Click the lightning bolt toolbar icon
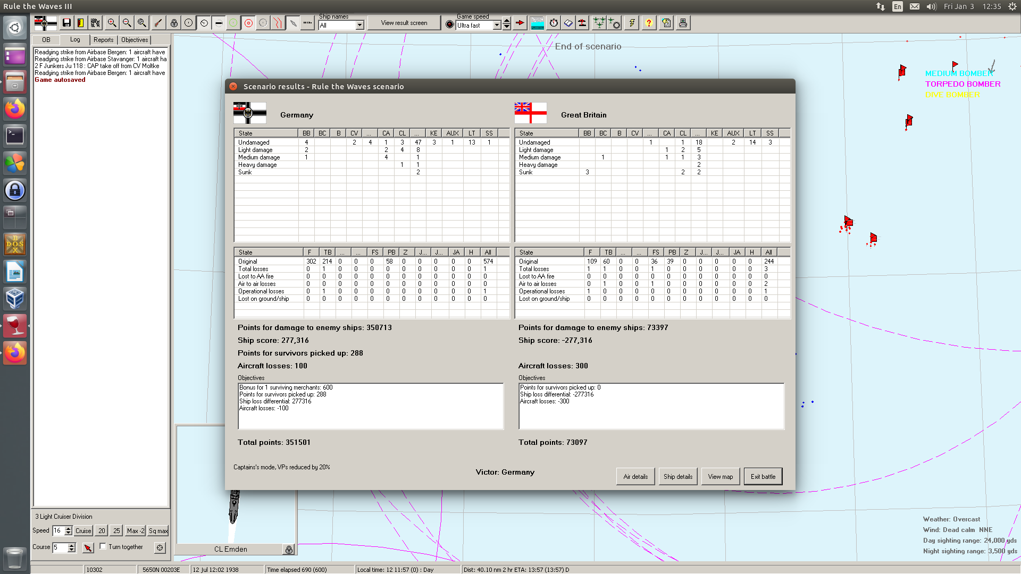 (x=632, y=23)
